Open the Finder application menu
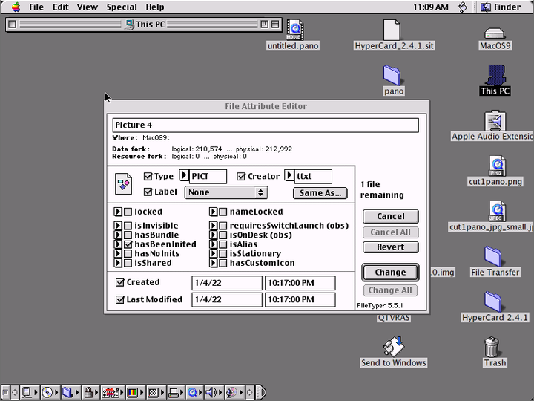Viewport: 534px width, 401px height. tap(501, 7)
